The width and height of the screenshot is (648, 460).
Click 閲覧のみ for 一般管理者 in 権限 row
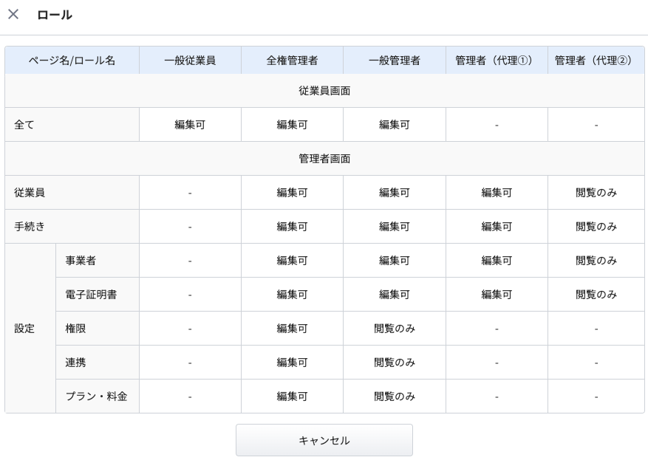394,329
